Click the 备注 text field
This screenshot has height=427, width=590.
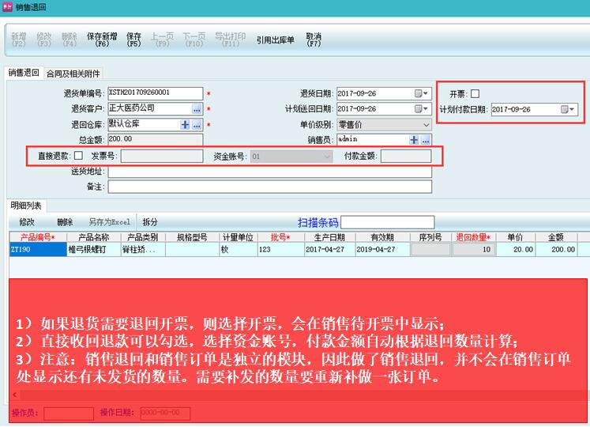pyautogui.click(x=269, y=187)
